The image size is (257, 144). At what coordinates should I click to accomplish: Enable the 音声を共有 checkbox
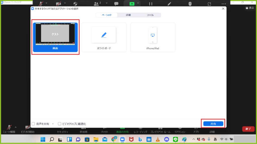pyautogui.click(x=33, y=124)
